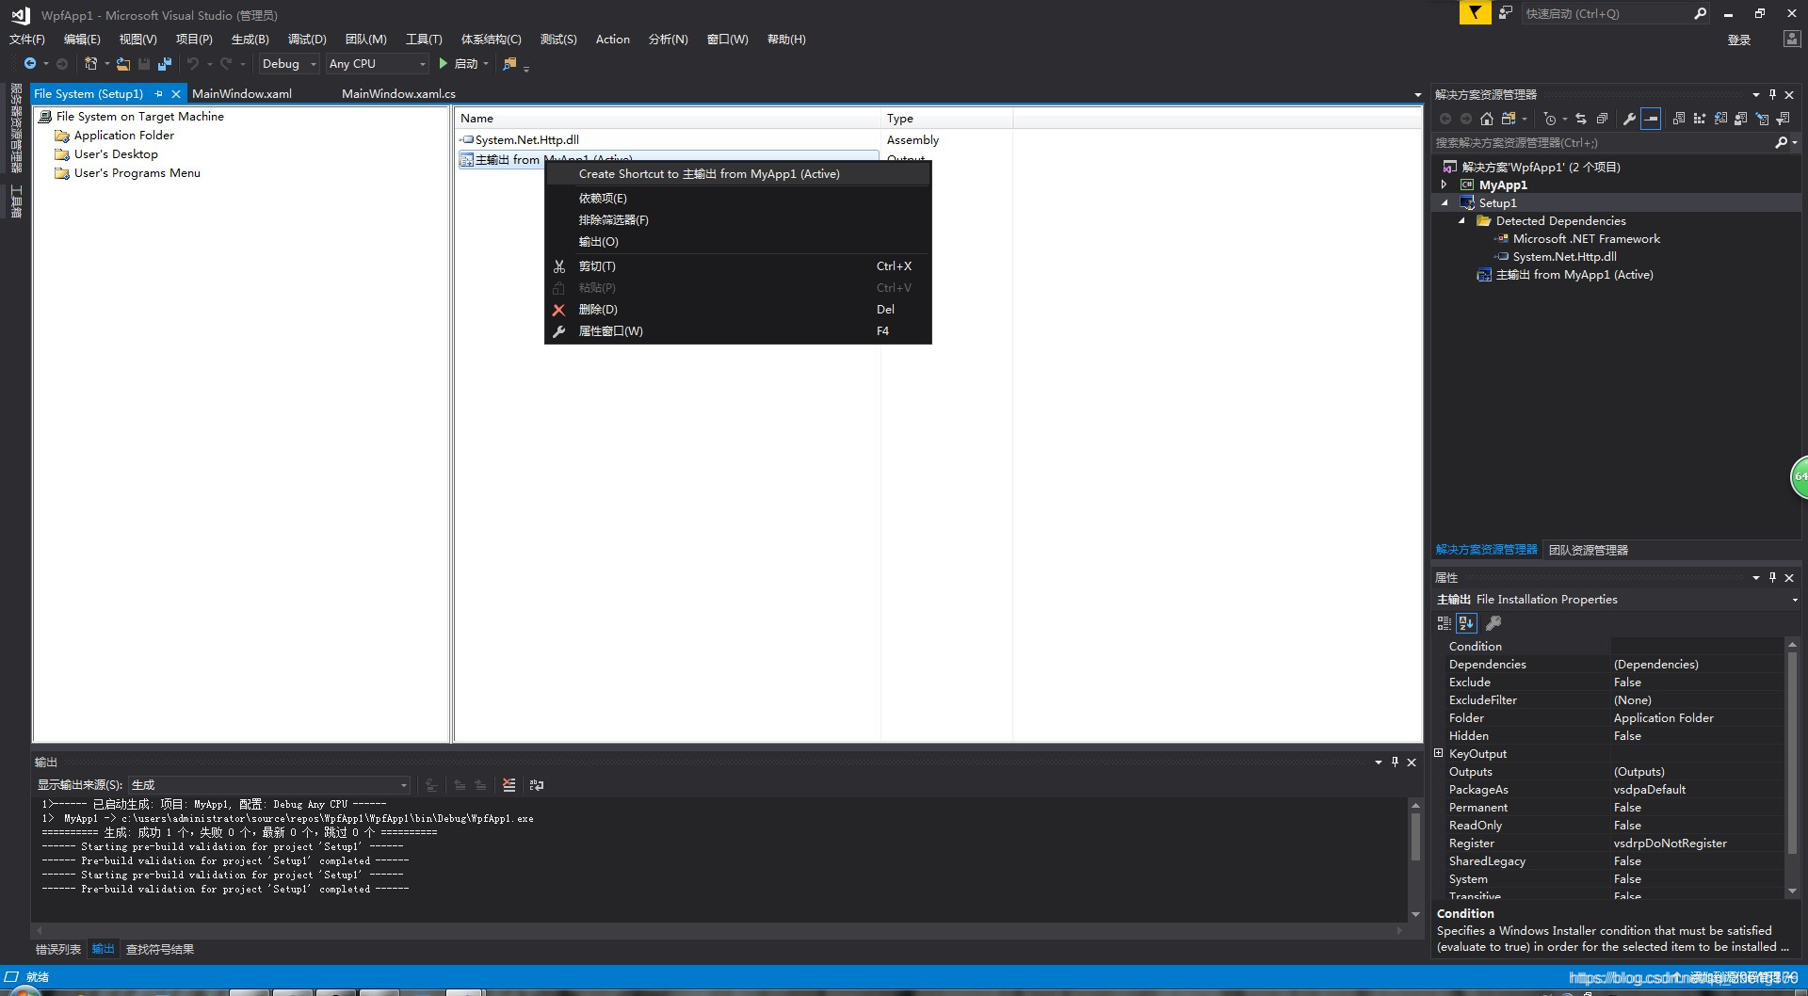Screen dimensions: 1808x996
Task: Select System.Net.Http.dll in the file list
Action: pos(526,140)
